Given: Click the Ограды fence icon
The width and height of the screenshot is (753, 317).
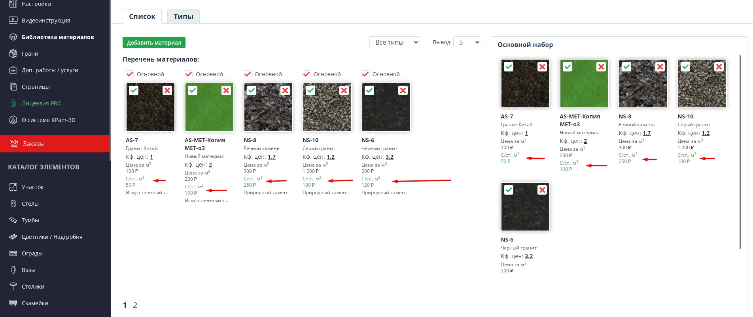Looking at the screenshot, I should [13, 253].
